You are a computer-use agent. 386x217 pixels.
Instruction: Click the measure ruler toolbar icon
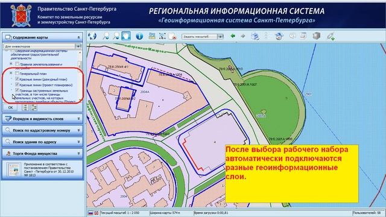click(x=152, y=36)
